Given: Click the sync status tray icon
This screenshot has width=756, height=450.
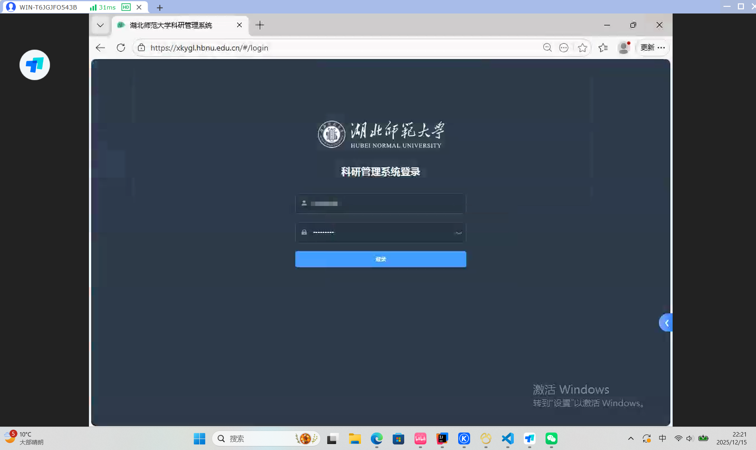Looking at the screenshot, I should pos(646,438).
